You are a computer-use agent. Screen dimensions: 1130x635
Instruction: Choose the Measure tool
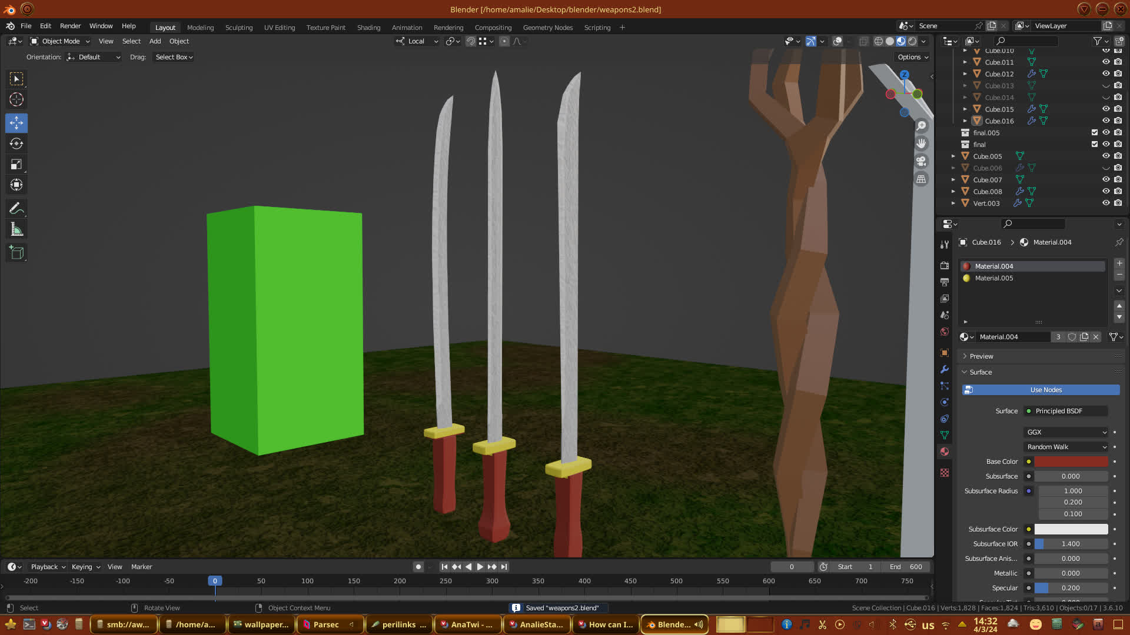(16, 230)
